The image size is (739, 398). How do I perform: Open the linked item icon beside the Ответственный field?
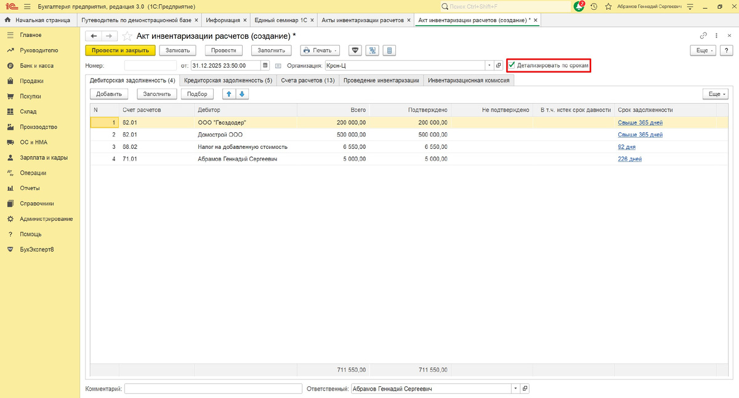point(525,389)
